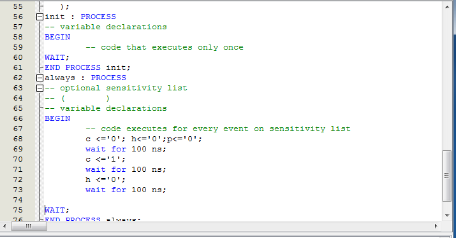Click the horizontal scrollbar left arrow

point(4,226)
